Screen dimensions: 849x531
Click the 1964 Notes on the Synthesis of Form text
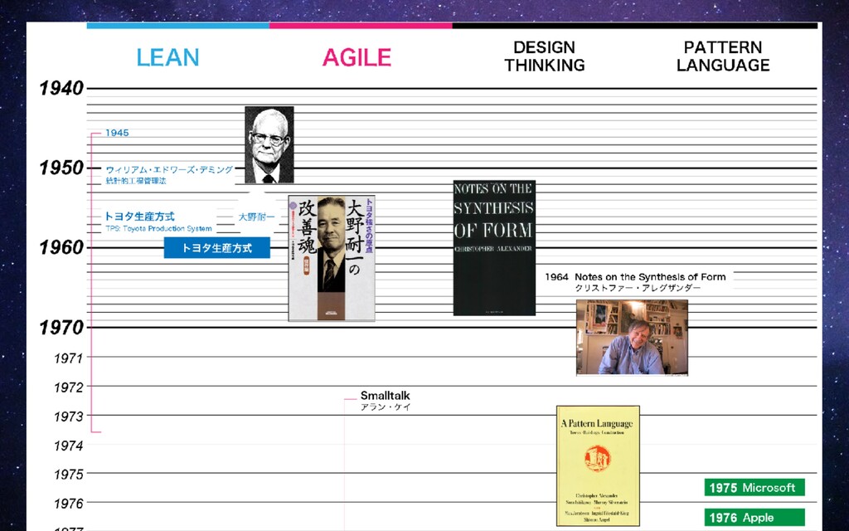(x=635, y=277)
